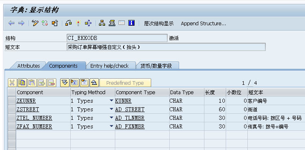Image resolution: width=305 pixels, height=150 pixels.
Task: Switch to Entry help/check tab
Action: click(x=109, y=66)
